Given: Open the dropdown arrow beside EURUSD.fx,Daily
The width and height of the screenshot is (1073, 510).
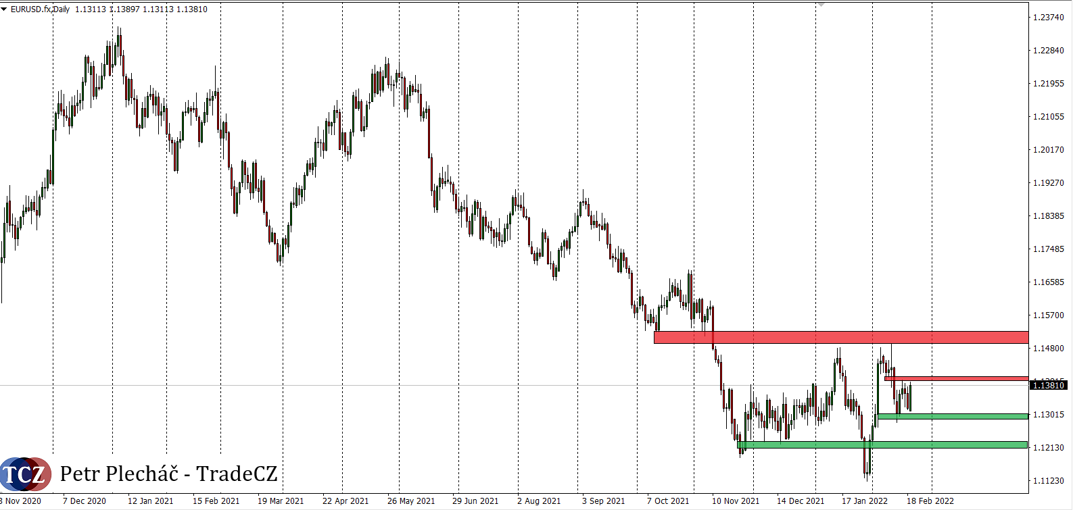Looking at the screenshot, I should pyautogui.click(x=4, y=9).
